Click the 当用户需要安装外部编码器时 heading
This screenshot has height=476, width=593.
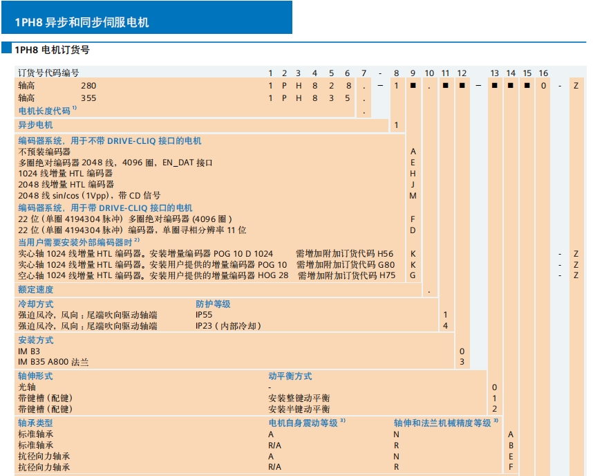tap(77, 241)
